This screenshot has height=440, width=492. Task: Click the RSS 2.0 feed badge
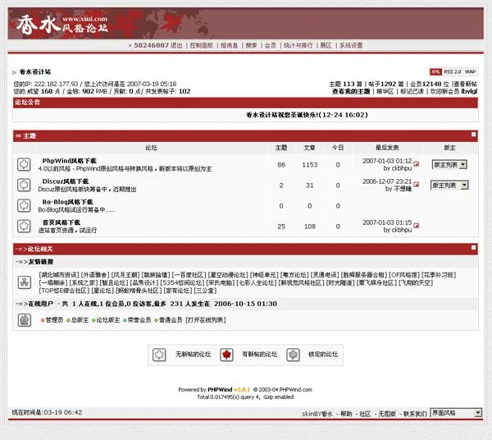453,72
